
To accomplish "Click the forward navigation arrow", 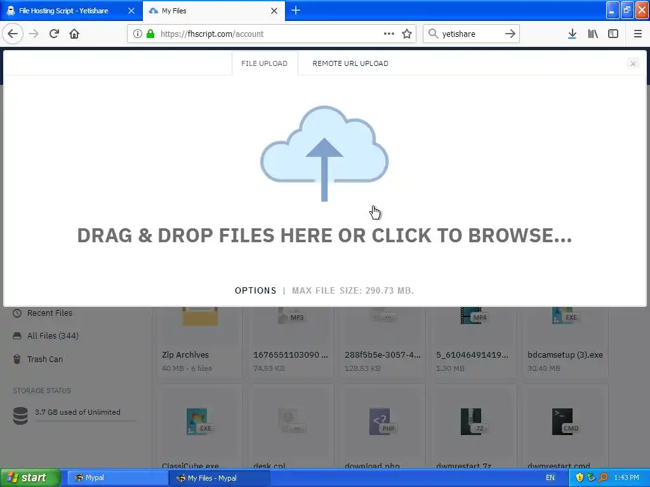I will 34,34.
